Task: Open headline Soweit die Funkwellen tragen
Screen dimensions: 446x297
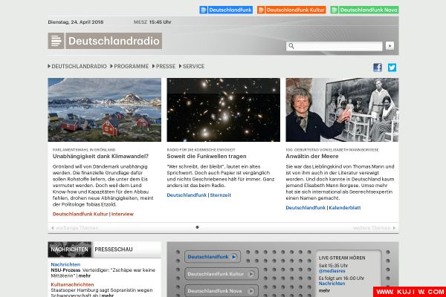Action: (x=207, y=157)
